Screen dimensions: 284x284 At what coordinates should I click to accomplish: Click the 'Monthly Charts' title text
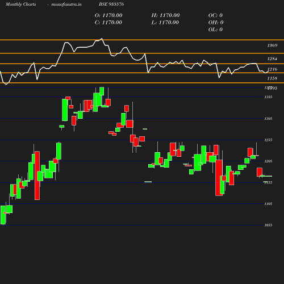[21, 4]
